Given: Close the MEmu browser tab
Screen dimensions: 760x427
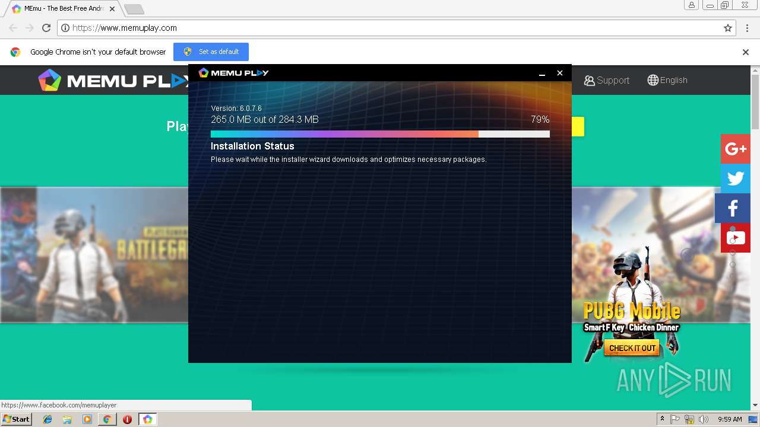Looking at the screenshot, I should [x=112, y=9].
